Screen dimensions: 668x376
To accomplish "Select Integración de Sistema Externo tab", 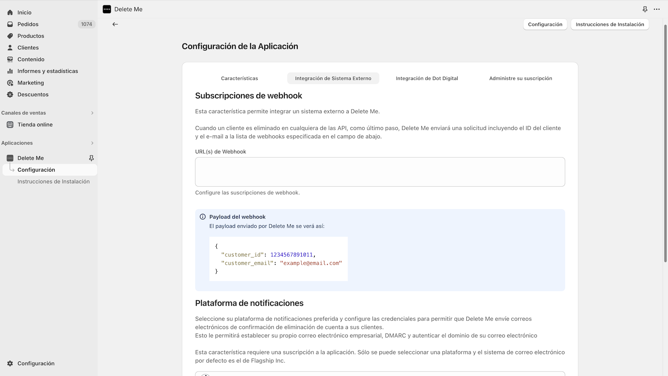I will (x=333, y=78).
